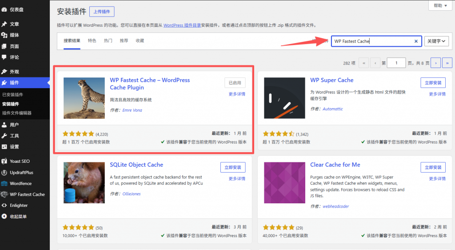455x250 pixels.
Task: Click the 评论 comment bubble icon
Action: tap(4, 57)
